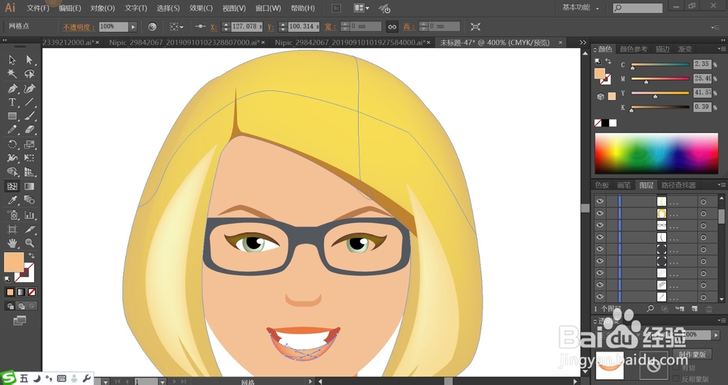Select the Mesh tool

(12, 186)
